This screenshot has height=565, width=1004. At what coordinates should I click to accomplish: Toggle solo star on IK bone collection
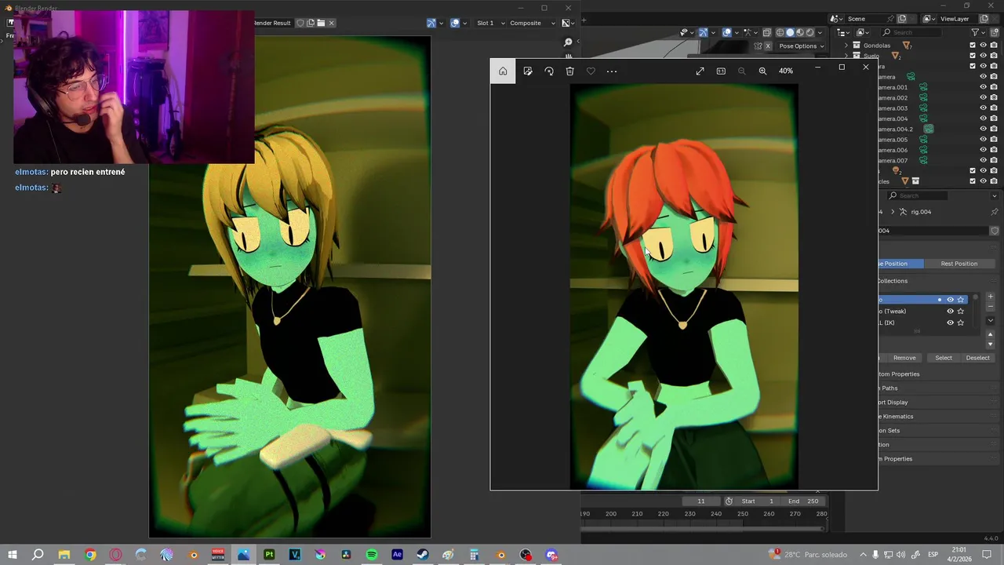pos(961,323)
